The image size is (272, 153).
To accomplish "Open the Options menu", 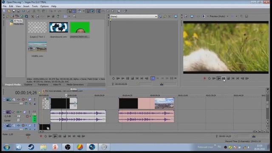I will click(44, 6).
